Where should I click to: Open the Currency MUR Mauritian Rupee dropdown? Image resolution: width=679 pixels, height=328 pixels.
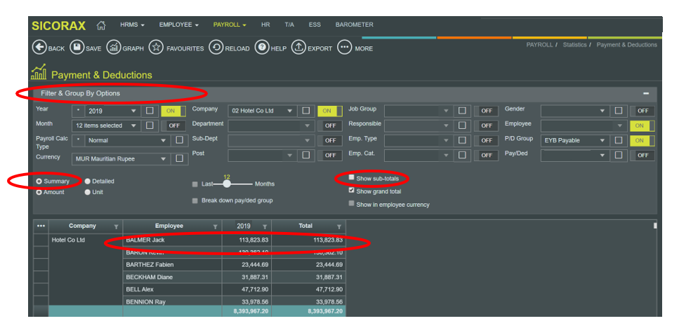click(x=164, y=159)
